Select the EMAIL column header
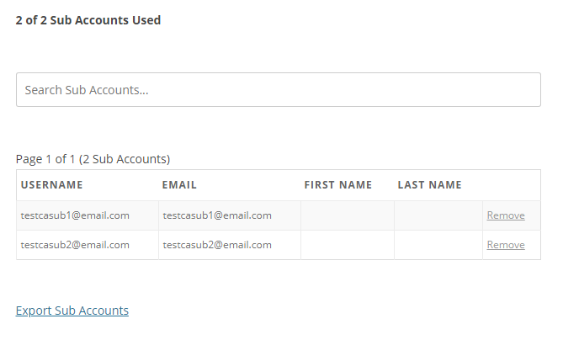 [x=179, y=184]
